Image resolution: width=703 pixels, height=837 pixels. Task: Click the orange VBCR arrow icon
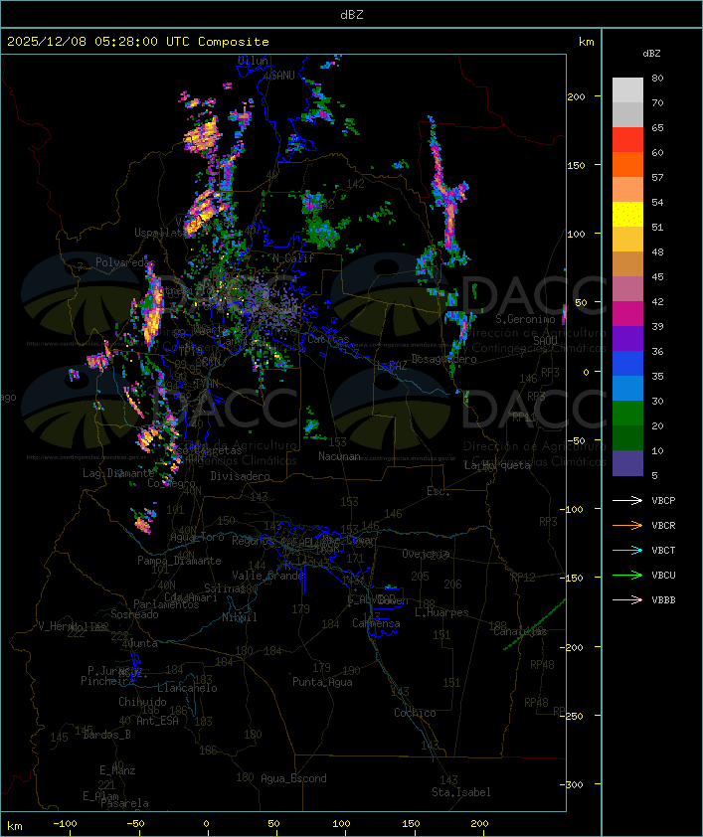pyautogui.click(x=627, y=525)
